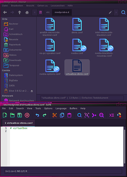Open the Hilfe menu in Thunar
This screenshot has height=177, width=127.
pos(70,6)
